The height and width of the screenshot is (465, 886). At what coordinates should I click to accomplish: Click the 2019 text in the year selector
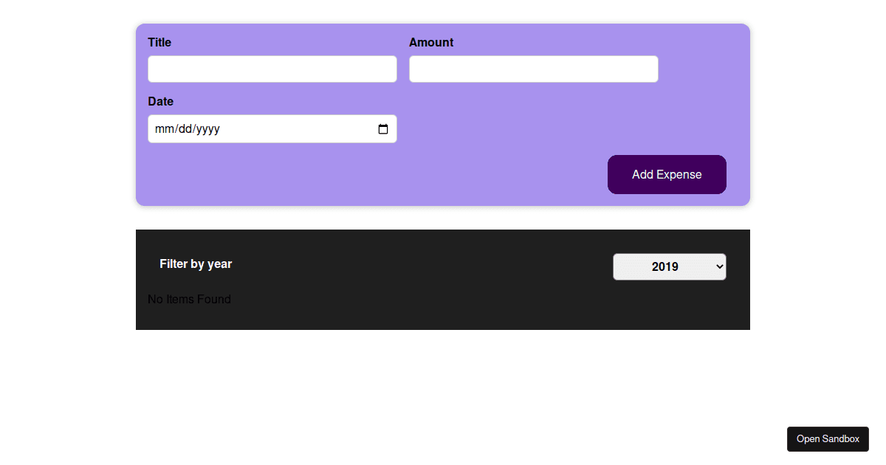coord(664,267)
